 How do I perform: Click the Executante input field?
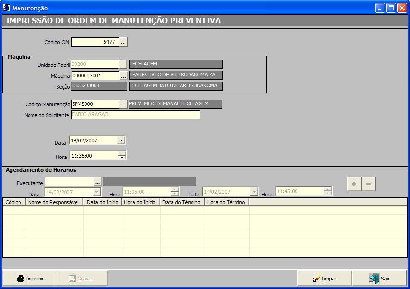coord(69,182)
